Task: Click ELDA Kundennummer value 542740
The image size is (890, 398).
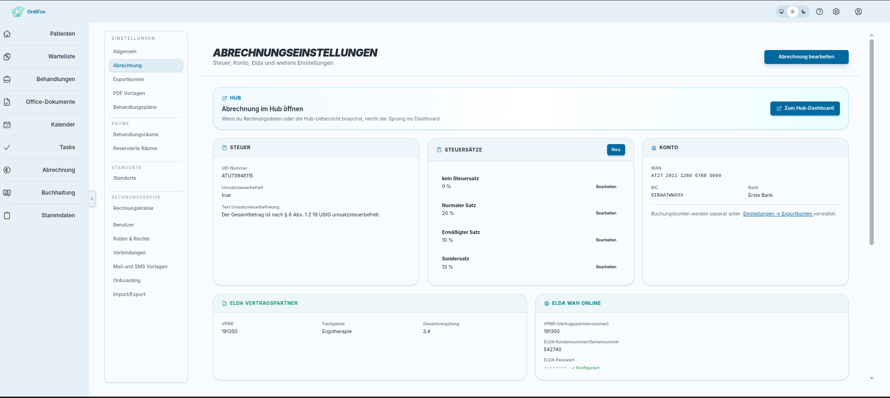Action: point(552,350)
